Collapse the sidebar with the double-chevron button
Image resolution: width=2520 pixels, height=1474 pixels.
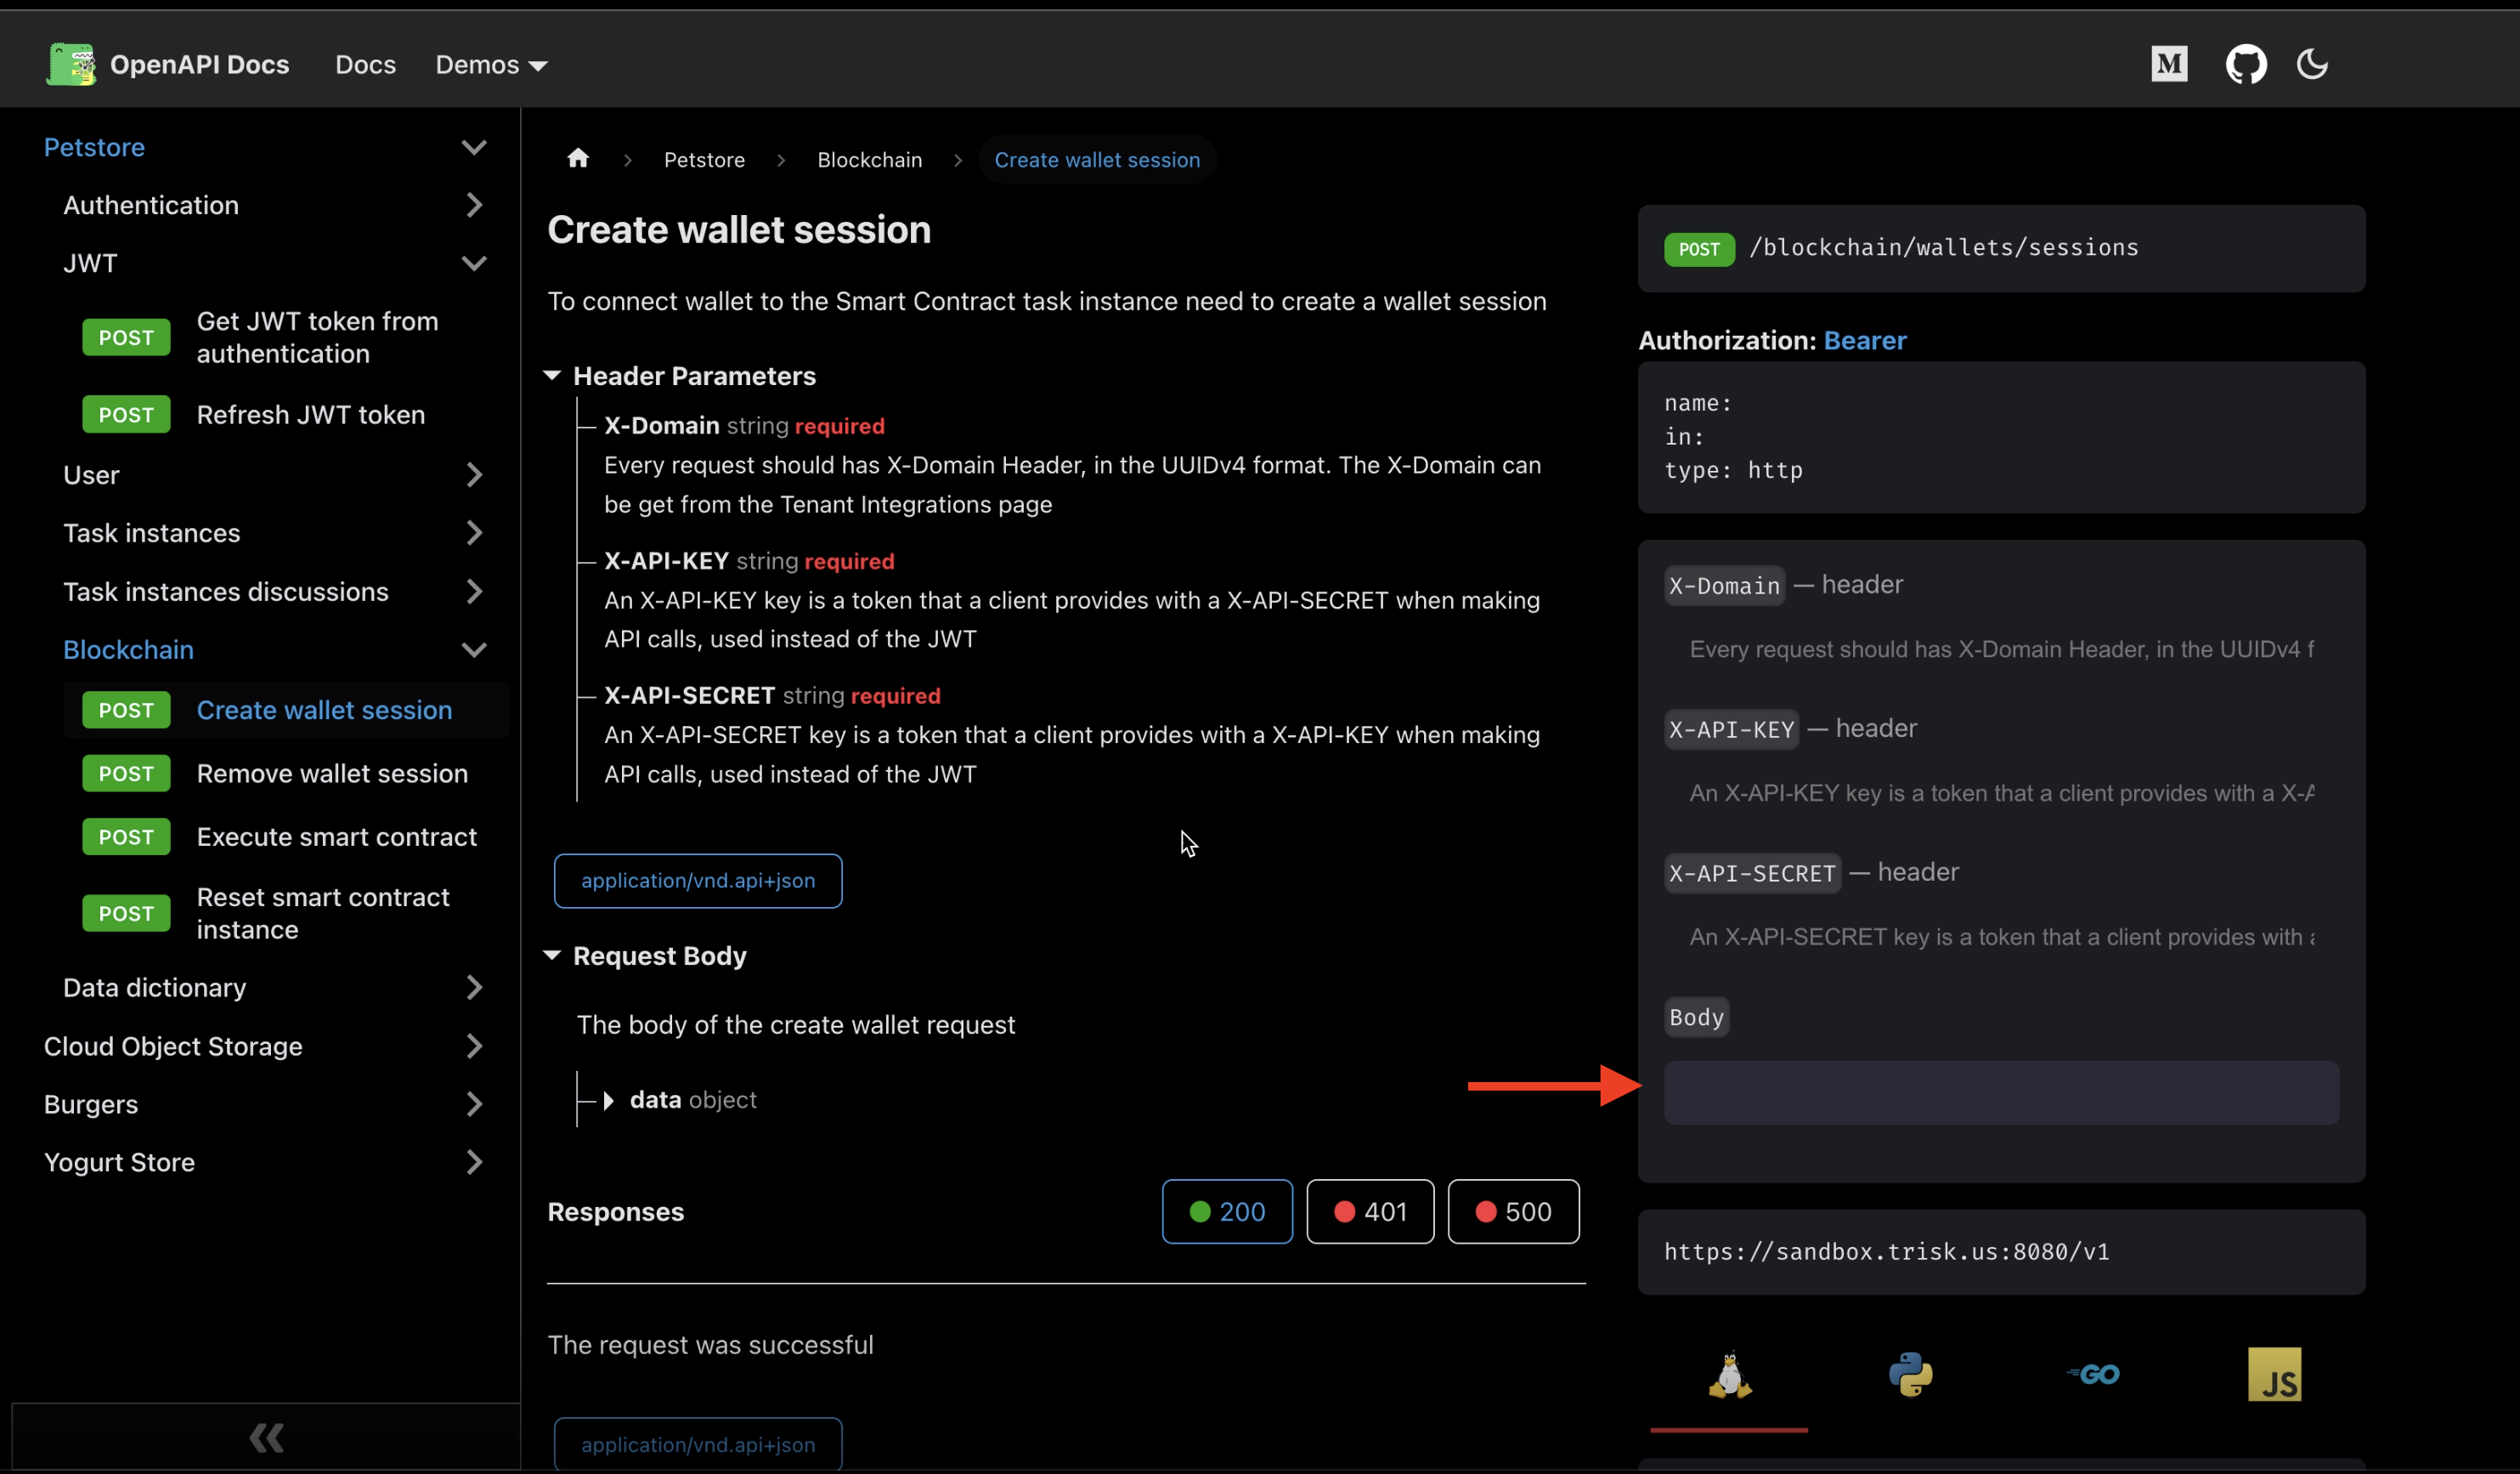(266, 1438)
